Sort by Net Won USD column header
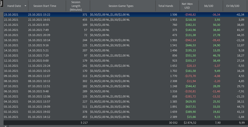 tap(187, 6)
